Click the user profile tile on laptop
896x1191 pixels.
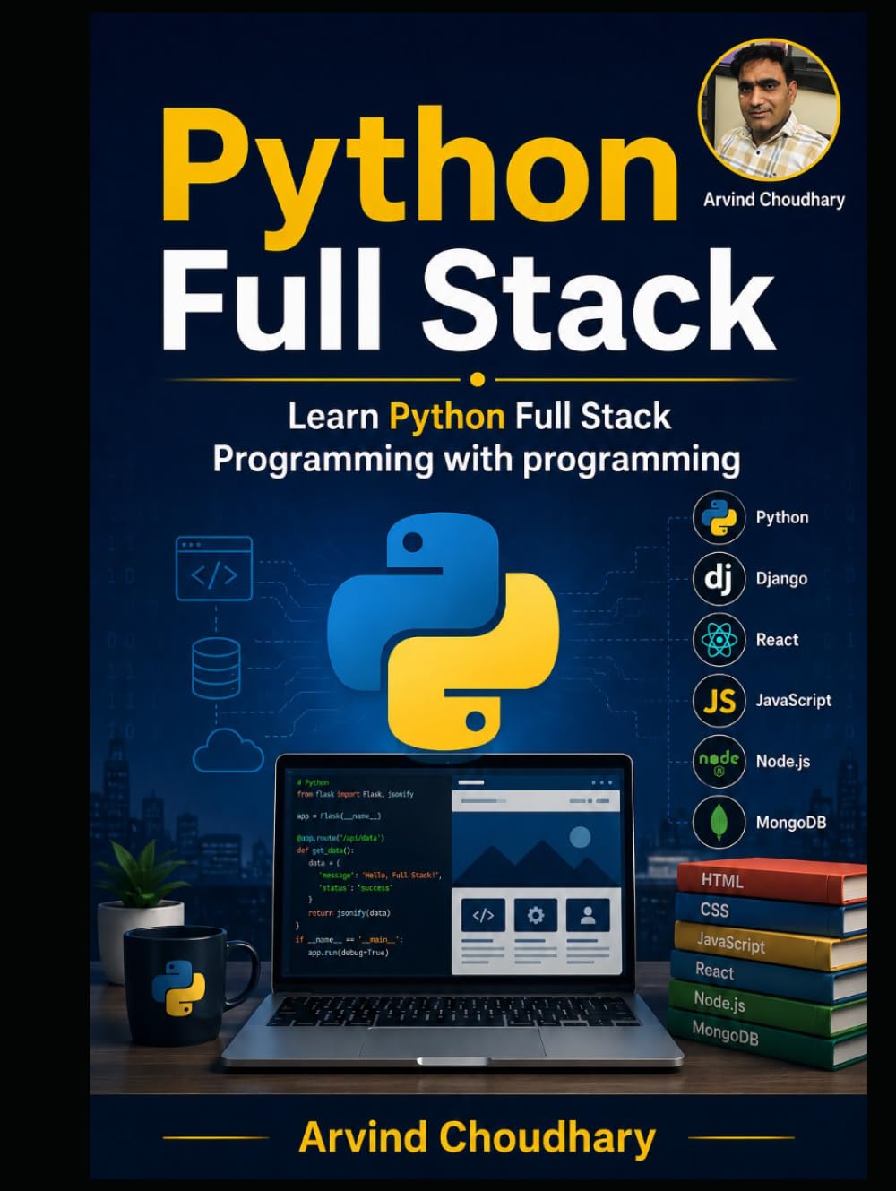(588, 915)
